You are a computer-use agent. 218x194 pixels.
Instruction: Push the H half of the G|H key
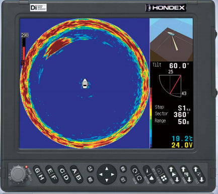point(42,177)
